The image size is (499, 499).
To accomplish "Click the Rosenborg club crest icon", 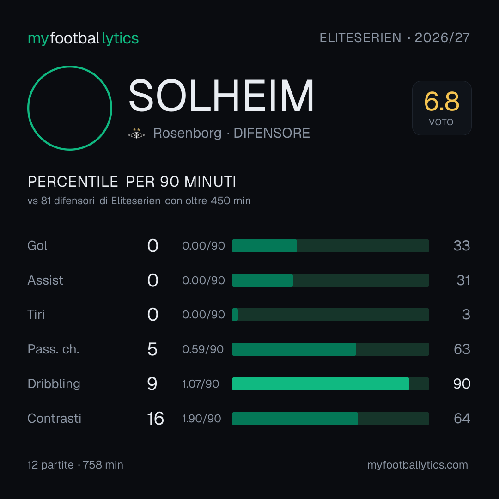I will [136, 133].
